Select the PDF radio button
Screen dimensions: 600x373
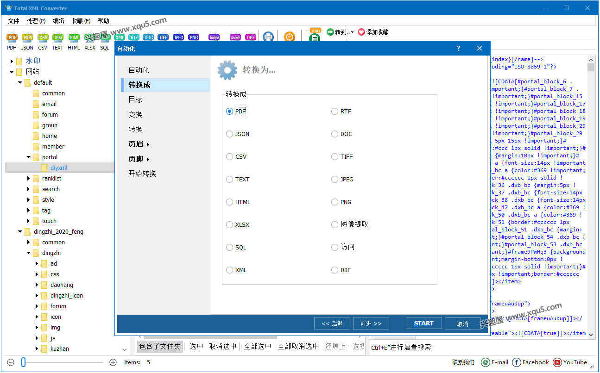coord(229,112)
